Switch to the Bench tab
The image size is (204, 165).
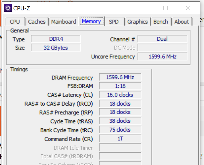point(161,22)
